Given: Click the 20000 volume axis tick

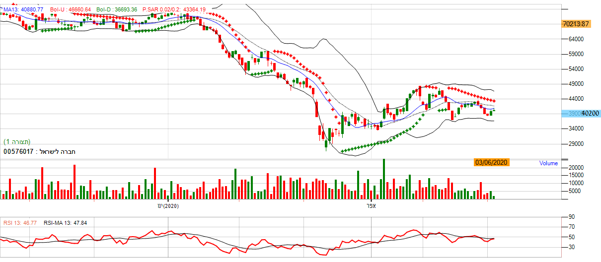Looking at the screenshot, I should (575, 168).
